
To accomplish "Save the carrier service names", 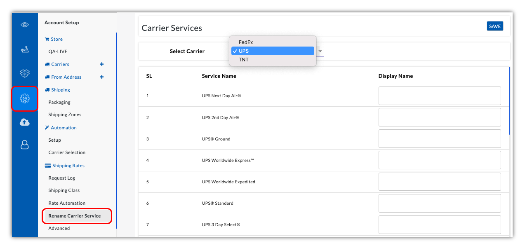I will point(495,26).
